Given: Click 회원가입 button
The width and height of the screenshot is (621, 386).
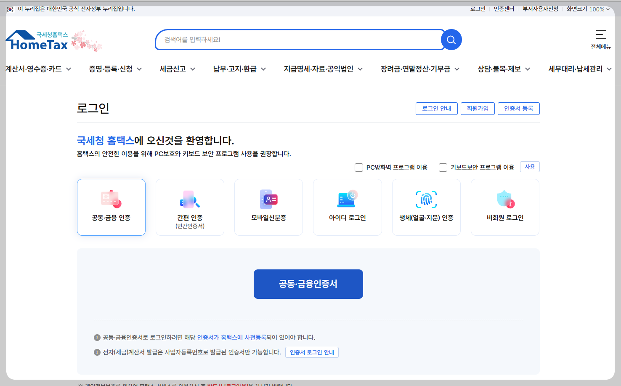Looking at the screenshot, I should (478, 109).
